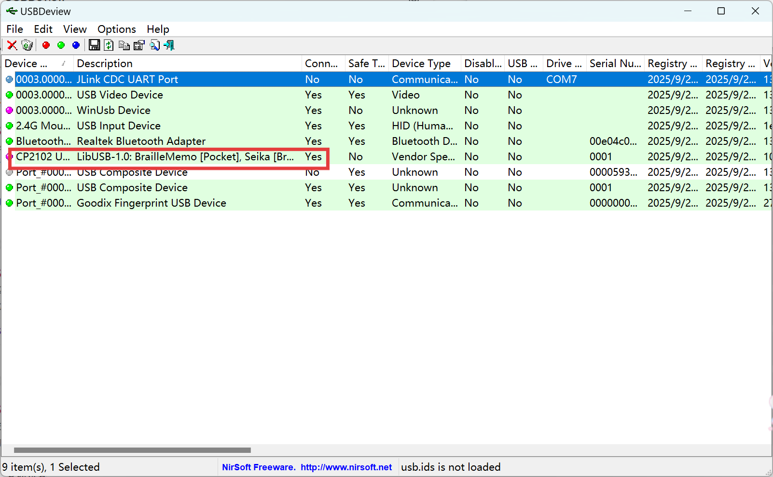773x477 pixels.
Task: Click the blue ball toggle device icon
Action: (x=76, y=45)
